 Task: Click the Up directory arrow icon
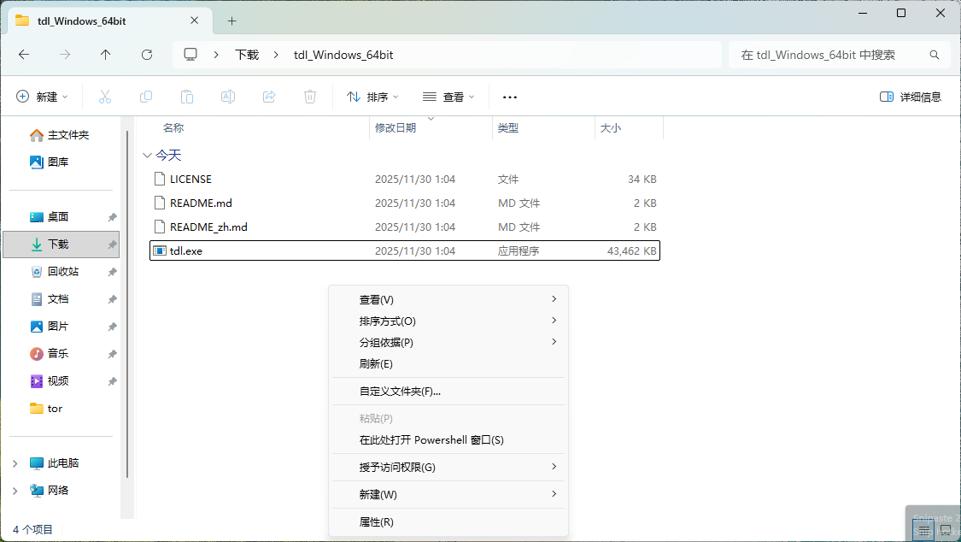105,55
